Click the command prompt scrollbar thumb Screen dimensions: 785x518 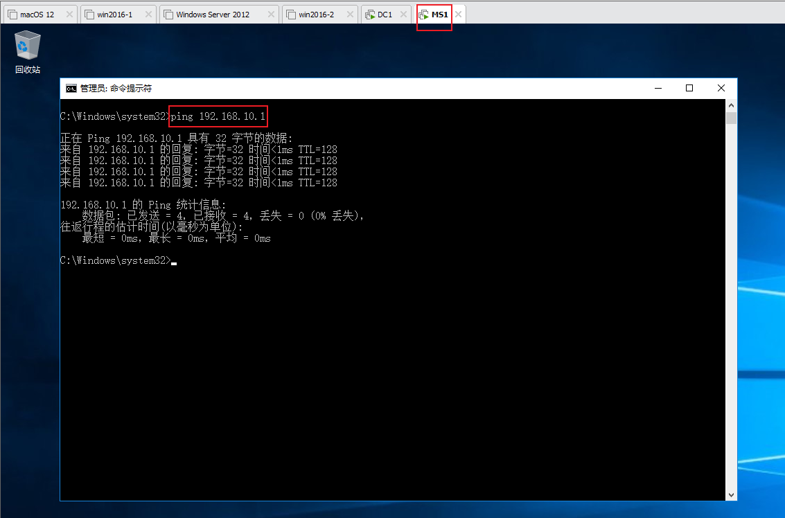click(x=731, y=118)
